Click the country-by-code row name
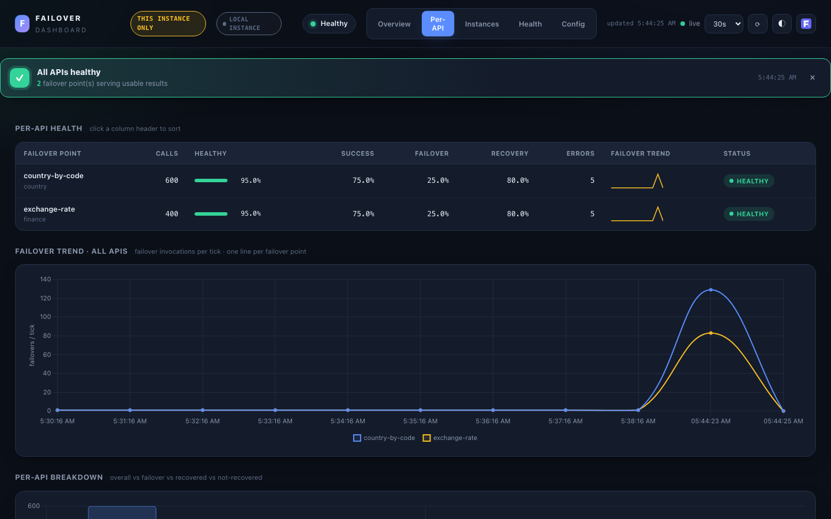Screen dimensions: 831x519 click(x=54, y=176)
